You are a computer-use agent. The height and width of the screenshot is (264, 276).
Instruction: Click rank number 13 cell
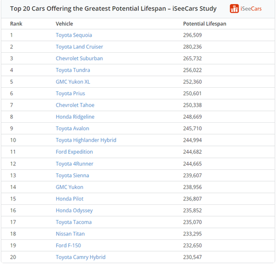click(x=13, y=176)
